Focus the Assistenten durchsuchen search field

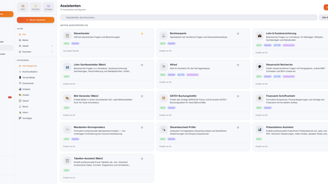189,17
